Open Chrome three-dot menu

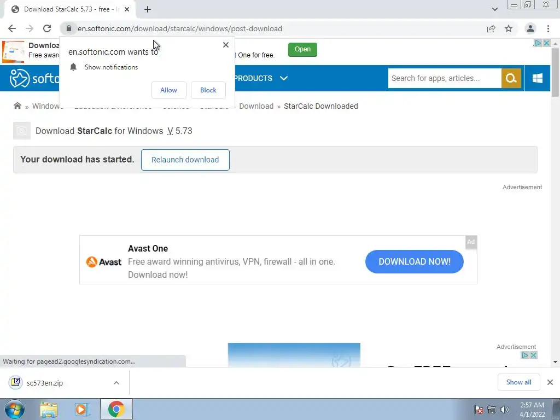pos(548,28)
